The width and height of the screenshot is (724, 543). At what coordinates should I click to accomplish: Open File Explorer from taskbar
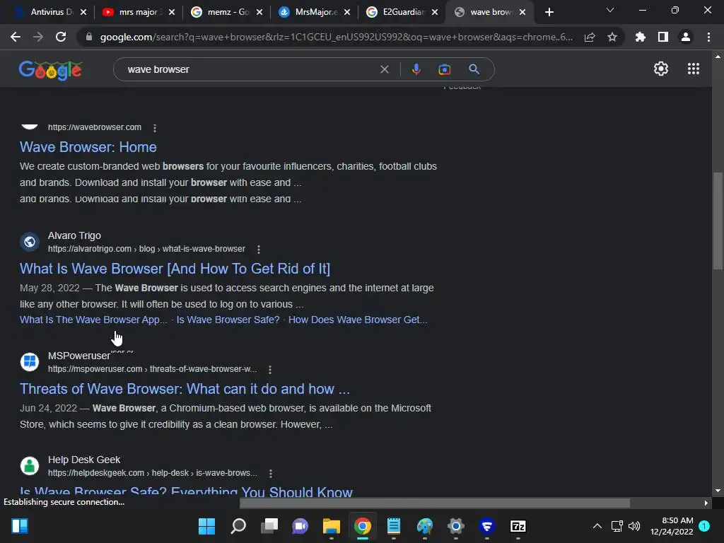[331, 526]
